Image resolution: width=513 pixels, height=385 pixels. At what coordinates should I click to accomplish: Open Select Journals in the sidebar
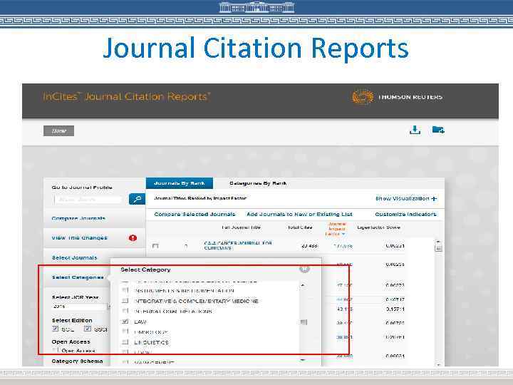tap(75, 257)
